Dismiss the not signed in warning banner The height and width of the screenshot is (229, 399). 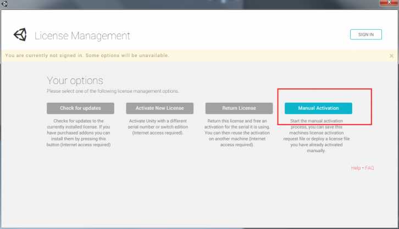pos(391,56)
